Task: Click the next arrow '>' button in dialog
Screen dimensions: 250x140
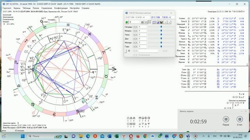Action: (x=169, y=22)
